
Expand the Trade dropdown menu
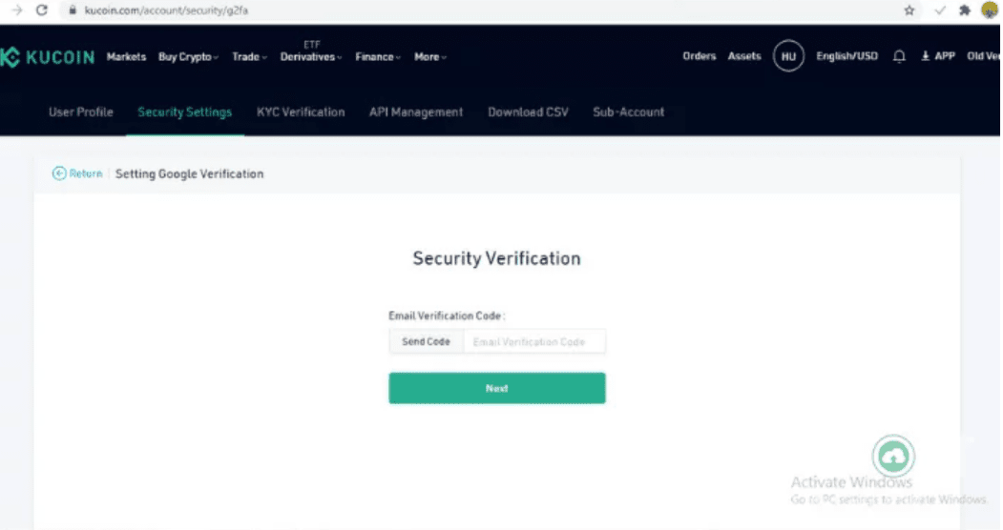tap(249, 57)
